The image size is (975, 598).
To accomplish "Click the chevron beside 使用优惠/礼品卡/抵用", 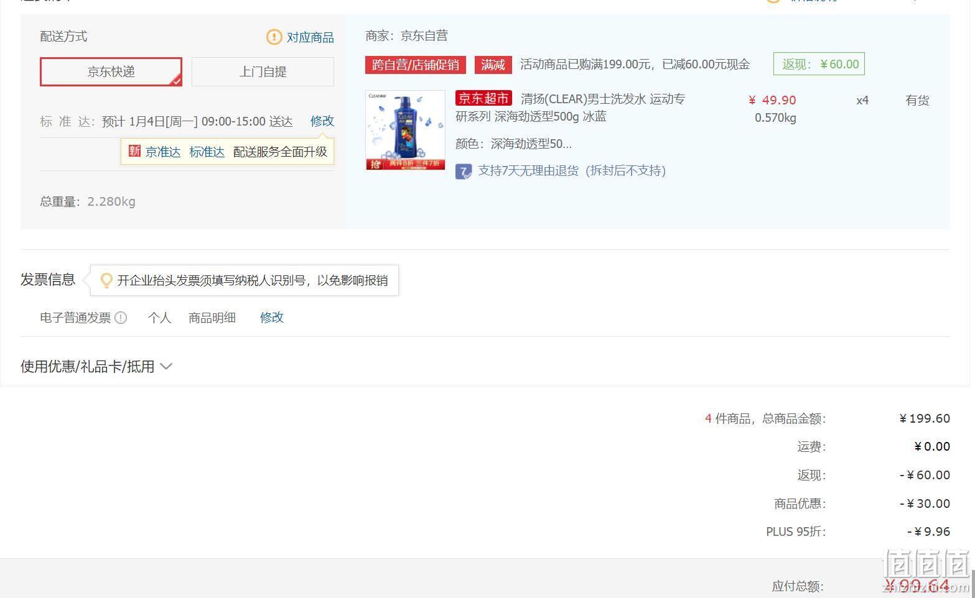I will pos(166,367).
